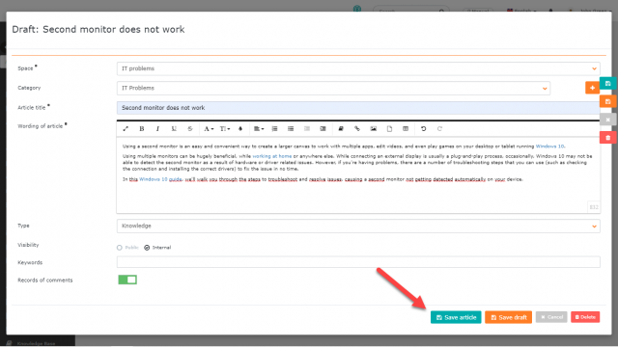Open the text alignment dropdown in the toolbar
The width and height of the screenshot is (618, 347).
(259, 128)
